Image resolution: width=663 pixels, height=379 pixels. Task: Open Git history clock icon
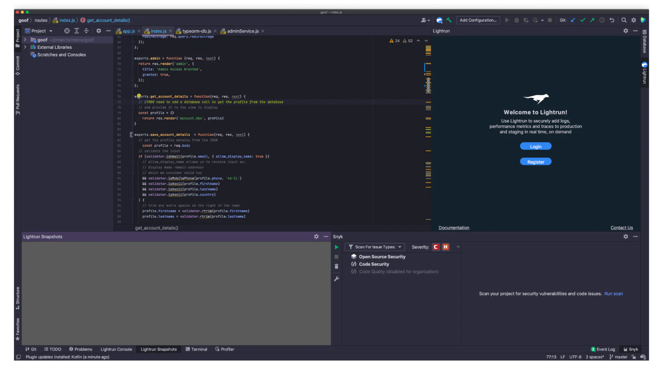click(602, 20)
